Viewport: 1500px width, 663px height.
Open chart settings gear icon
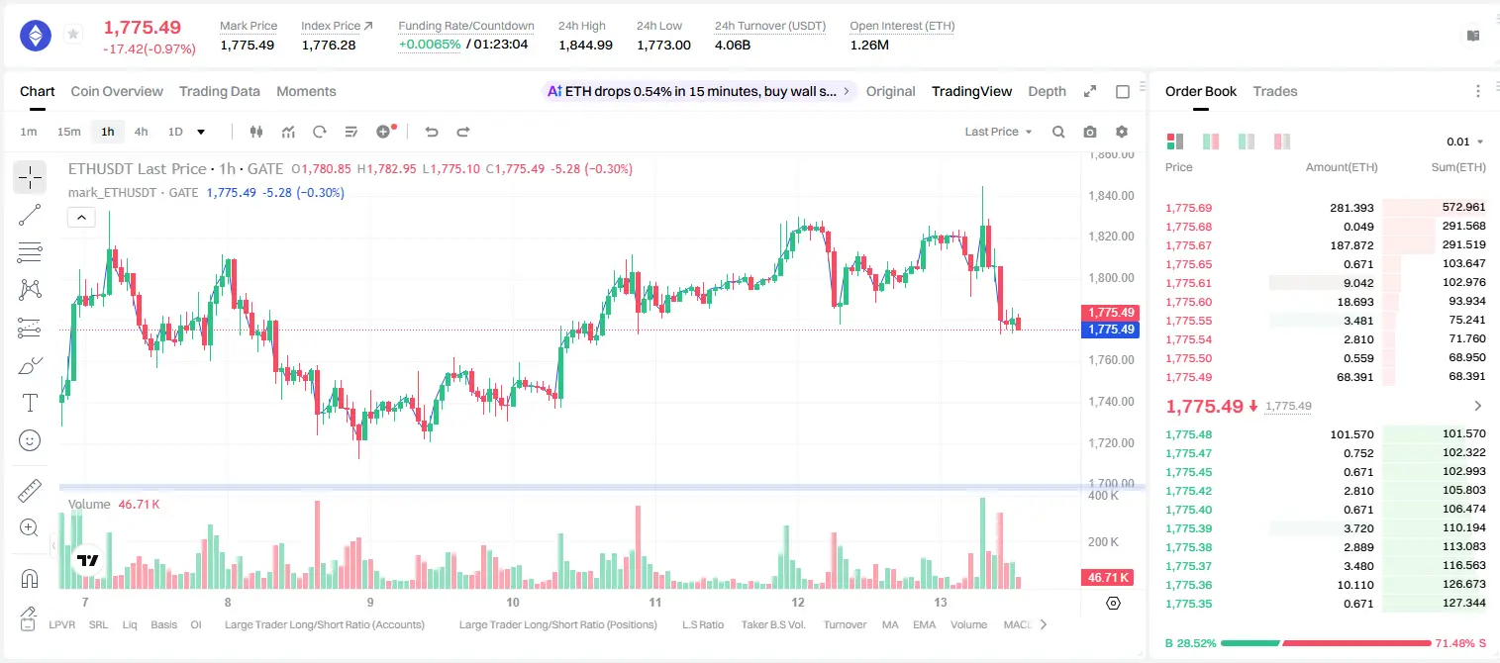click(x=1122, y=132)
